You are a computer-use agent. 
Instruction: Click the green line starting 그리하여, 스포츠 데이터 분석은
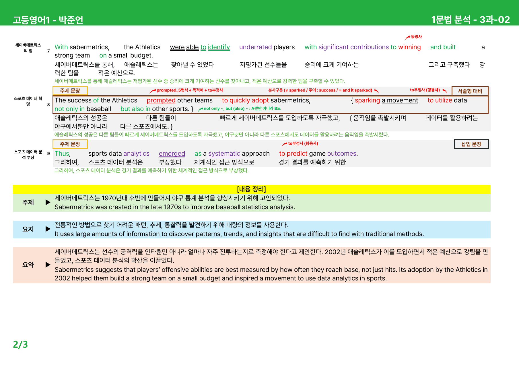point(151,171)
